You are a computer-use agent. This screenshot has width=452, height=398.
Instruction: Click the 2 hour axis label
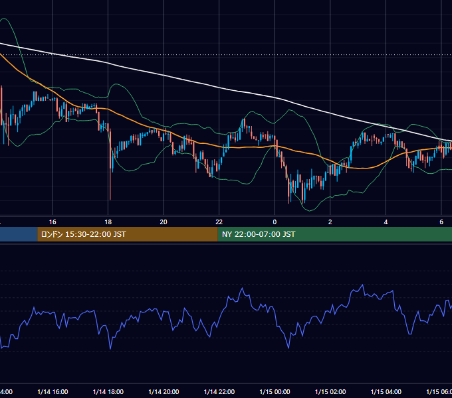pos(330,222)
